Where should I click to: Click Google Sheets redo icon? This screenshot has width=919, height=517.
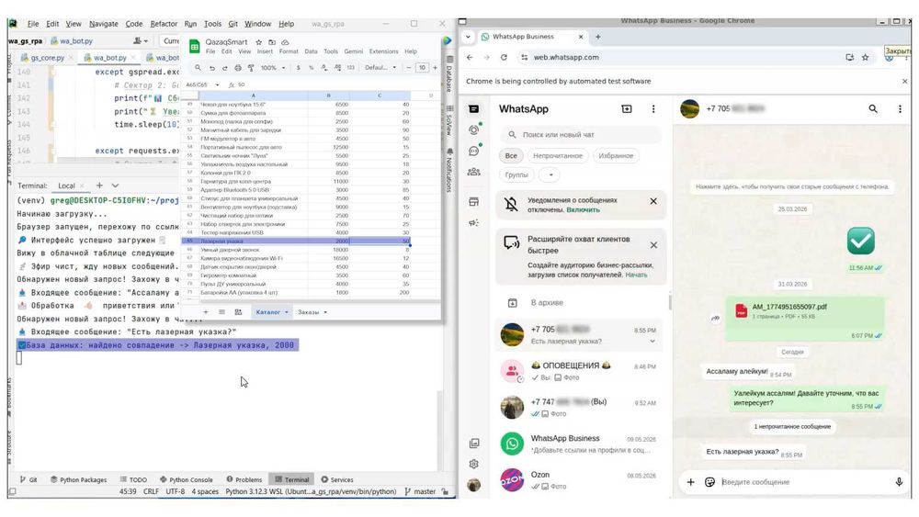224,68
